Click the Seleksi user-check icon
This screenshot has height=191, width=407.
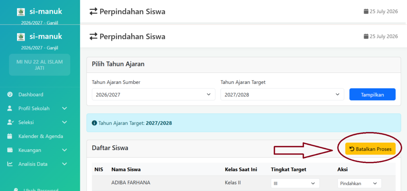pyautogui.click(x=10, y=122)
